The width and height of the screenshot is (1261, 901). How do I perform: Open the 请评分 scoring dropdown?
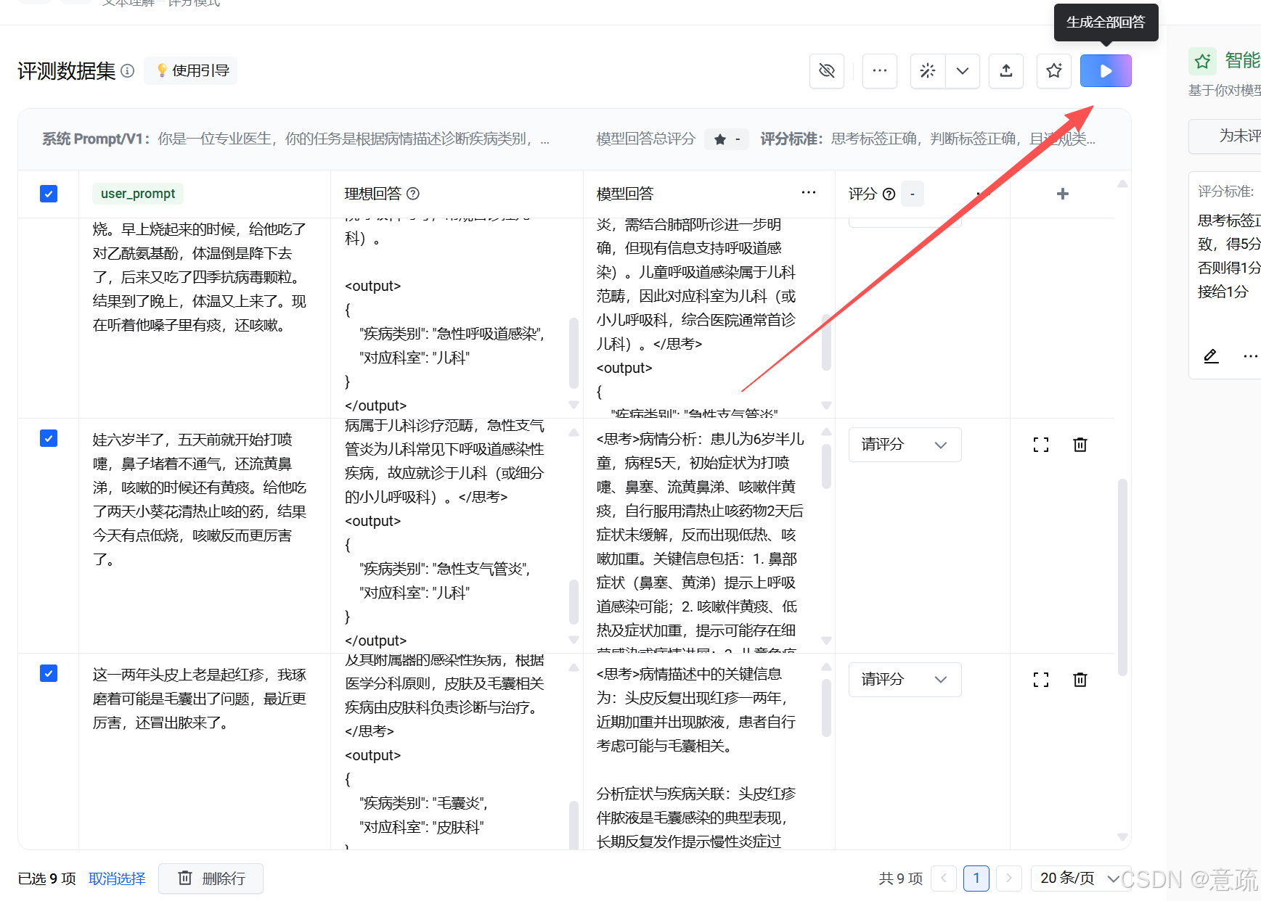905,444
